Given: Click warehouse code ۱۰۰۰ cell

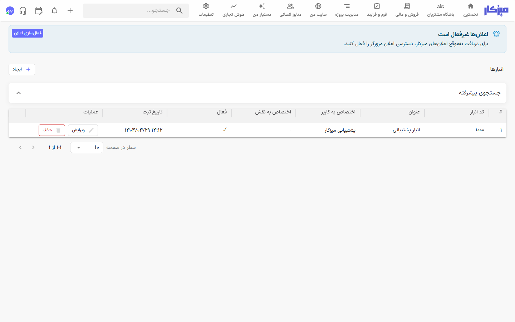Looking at the screenshot, I should click(480, 130).
